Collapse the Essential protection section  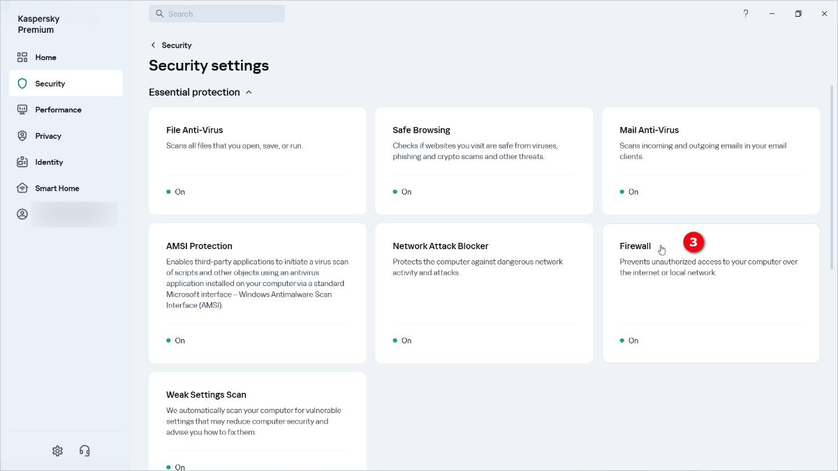[x=249, y=92]
